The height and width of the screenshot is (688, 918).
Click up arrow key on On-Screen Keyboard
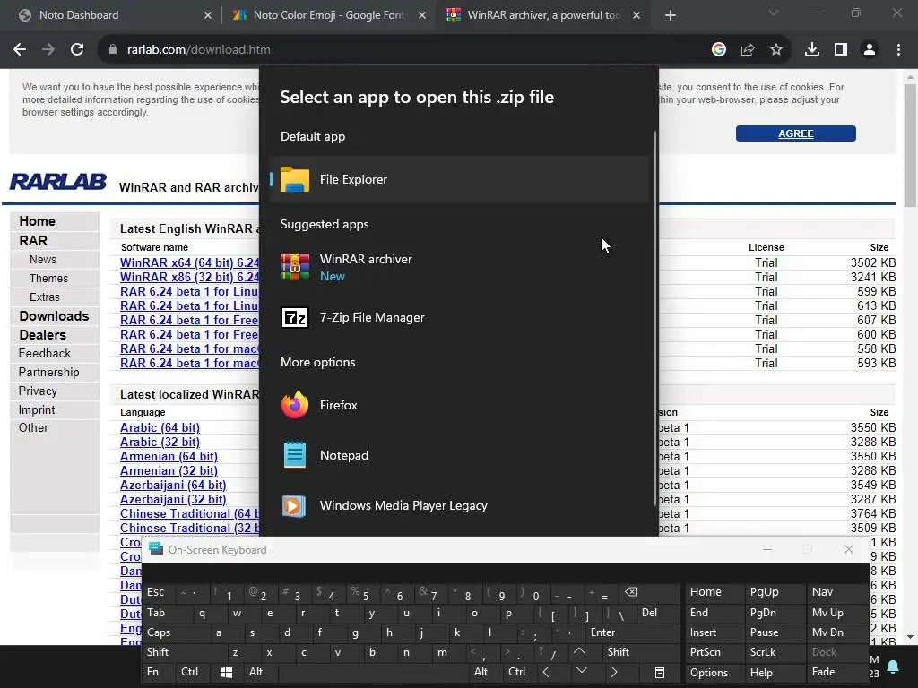point(579,651)
